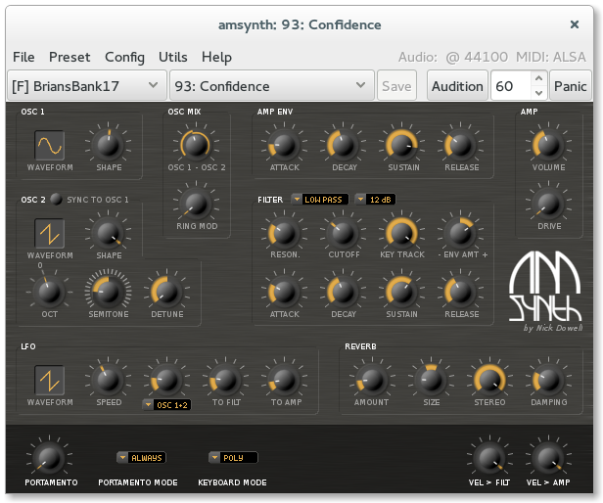
Task: Click the Filter envelope Release knob
Action: (461, 292)
